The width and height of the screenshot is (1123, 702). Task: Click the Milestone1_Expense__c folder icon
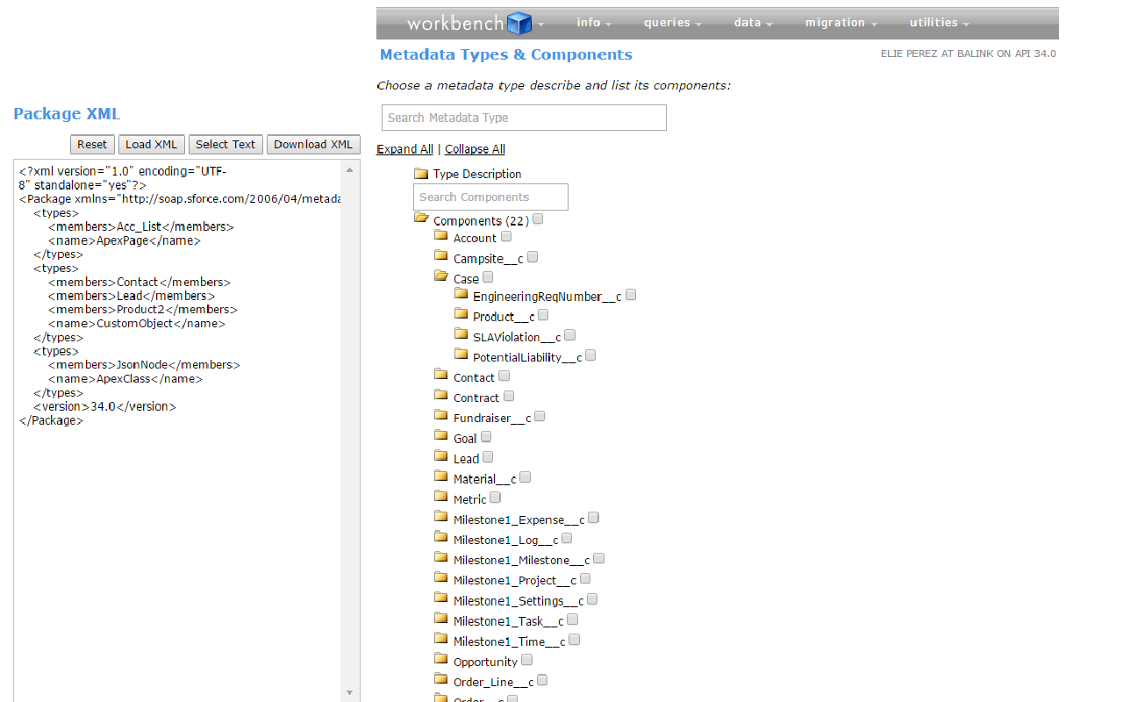(x=441, y=517)
